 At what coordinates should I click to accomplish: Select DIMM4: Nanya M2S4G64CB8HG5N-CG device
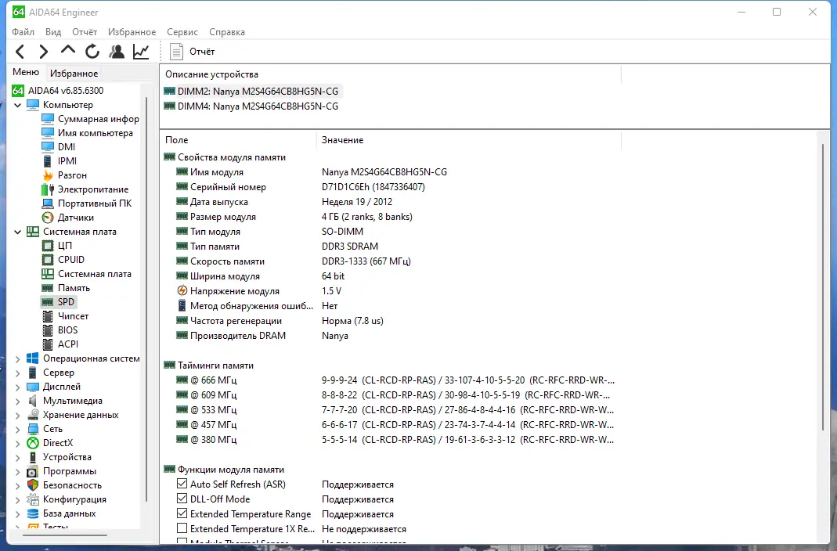point(251,106)
